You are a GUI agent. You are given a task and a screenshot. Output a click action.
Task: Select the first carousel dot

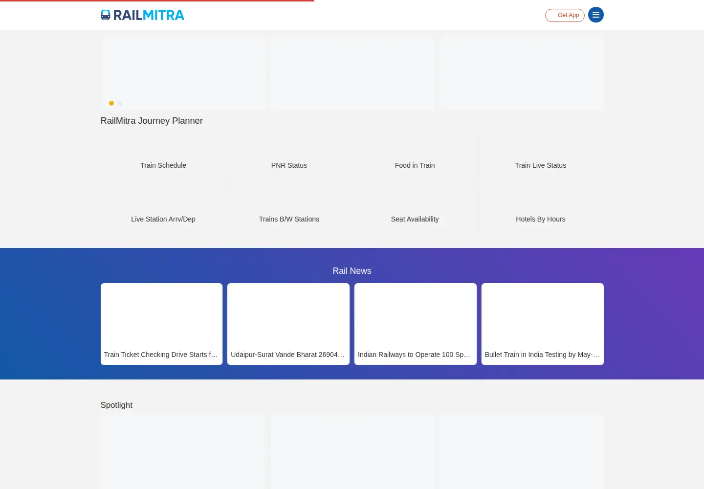point(111,103)
